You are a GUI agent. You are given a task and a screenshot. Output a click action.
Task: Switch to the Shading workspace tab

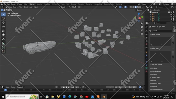coord(74,4)
